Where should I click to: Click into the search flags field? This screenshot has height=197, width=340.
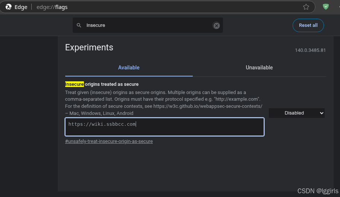(x=148, y=25)
